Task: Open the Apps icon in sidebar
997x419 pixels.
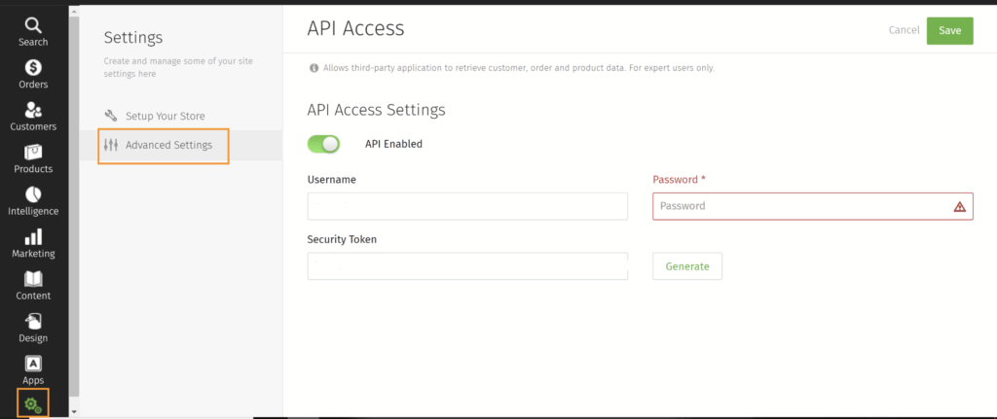Action: pyautogui.click(x=33, y=364)
